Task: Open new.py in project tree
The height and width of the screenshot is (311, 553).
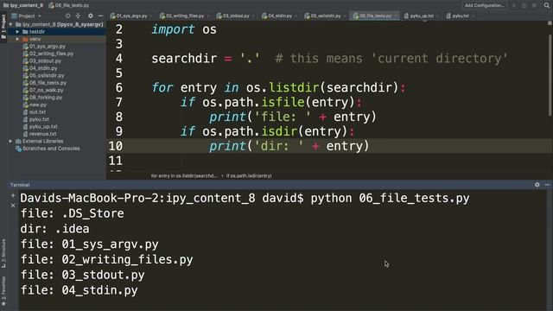Action: [38, 105]
